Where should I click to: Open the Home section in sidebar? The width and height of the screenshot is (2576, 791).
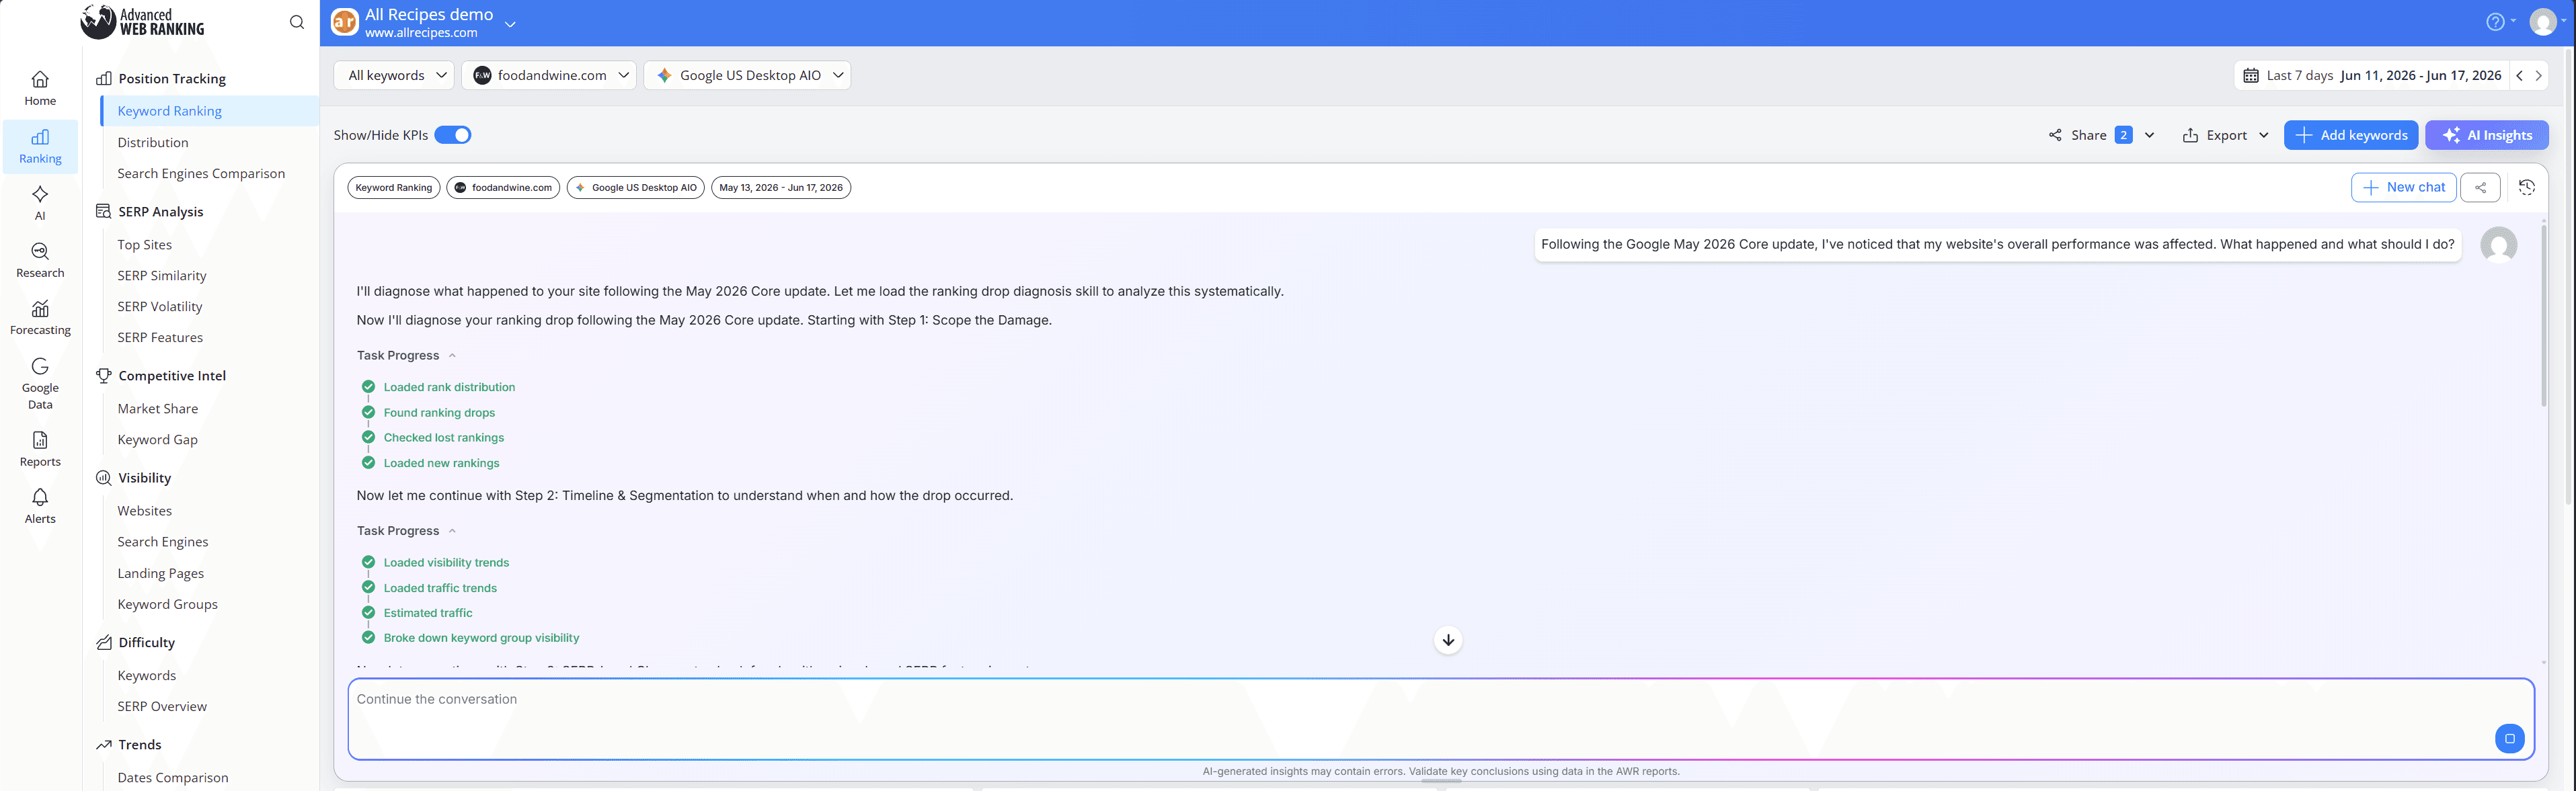40,88
